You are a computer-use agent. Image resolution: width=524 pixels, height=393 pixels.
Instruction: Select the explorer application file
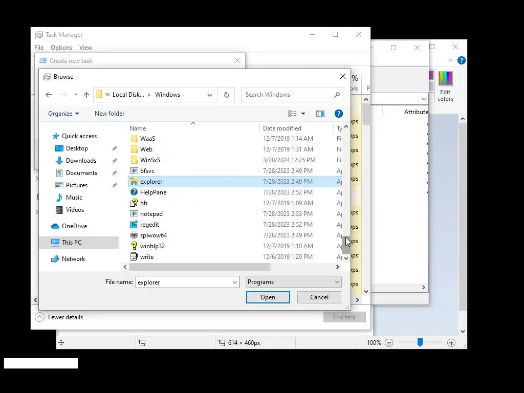click(x=235, y=182)
